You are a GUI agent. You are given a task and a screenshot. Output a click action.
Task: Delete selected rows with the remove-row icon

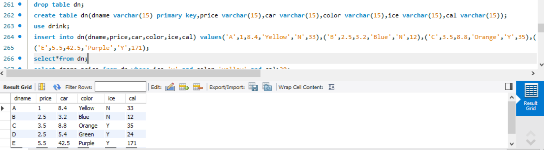pyautogui.click(x=198, y=87)
